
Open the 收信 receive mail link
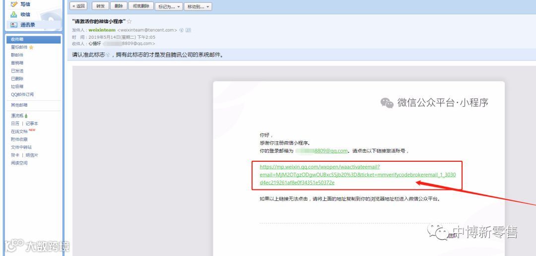click(x=25, y=14)
